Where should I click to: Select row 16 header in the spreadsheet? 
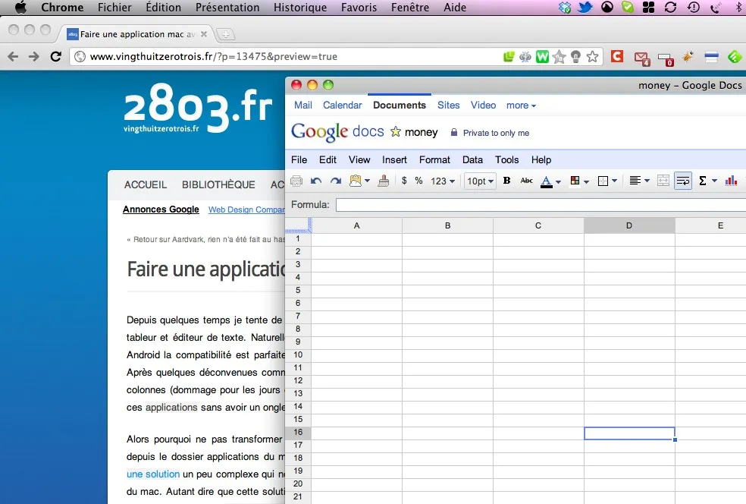298,432
